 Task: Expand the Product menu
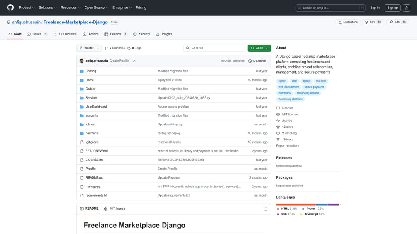click(x=27, y=8)
